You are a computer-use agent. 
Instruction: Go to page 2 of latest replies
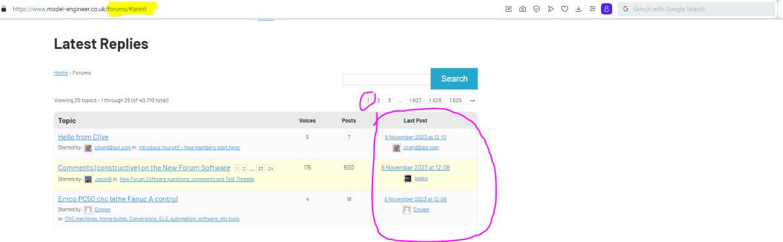(378, 100)
